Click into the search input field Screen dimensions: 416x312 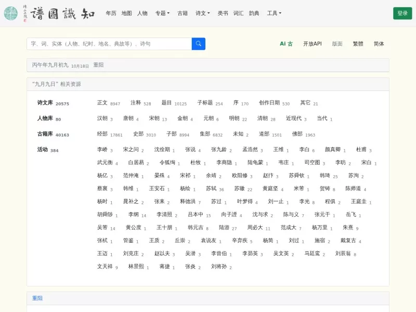(x=109, y=44)
